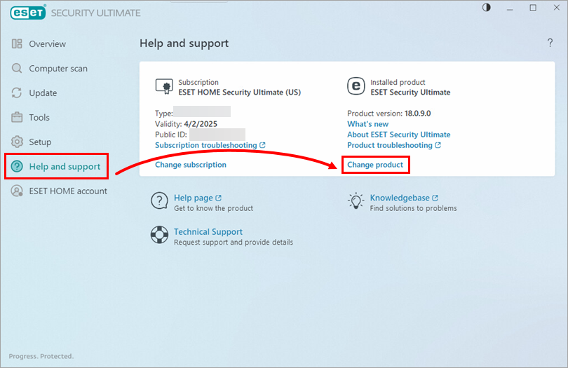
Task: Click the Update refresh arrows icon
Action: pyautogui.click(x=17, y=93)
